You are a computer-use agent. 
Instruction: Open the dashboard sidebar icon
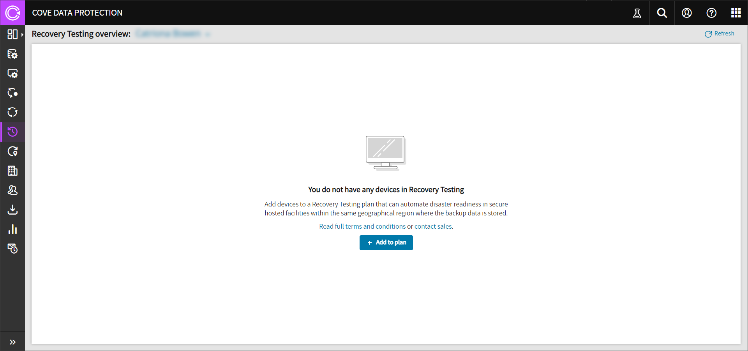click(12, 34)
